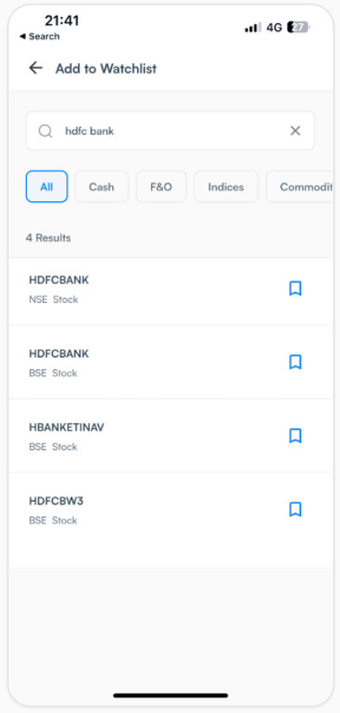Bookmark the HDFCBANK BSE stock

(x=295, y=362)
